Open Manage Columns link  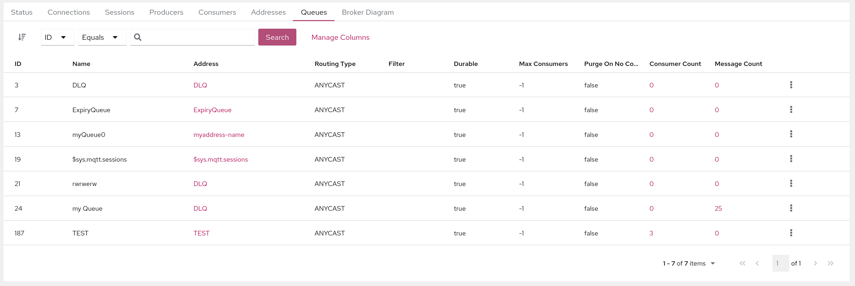click(340, 37)
